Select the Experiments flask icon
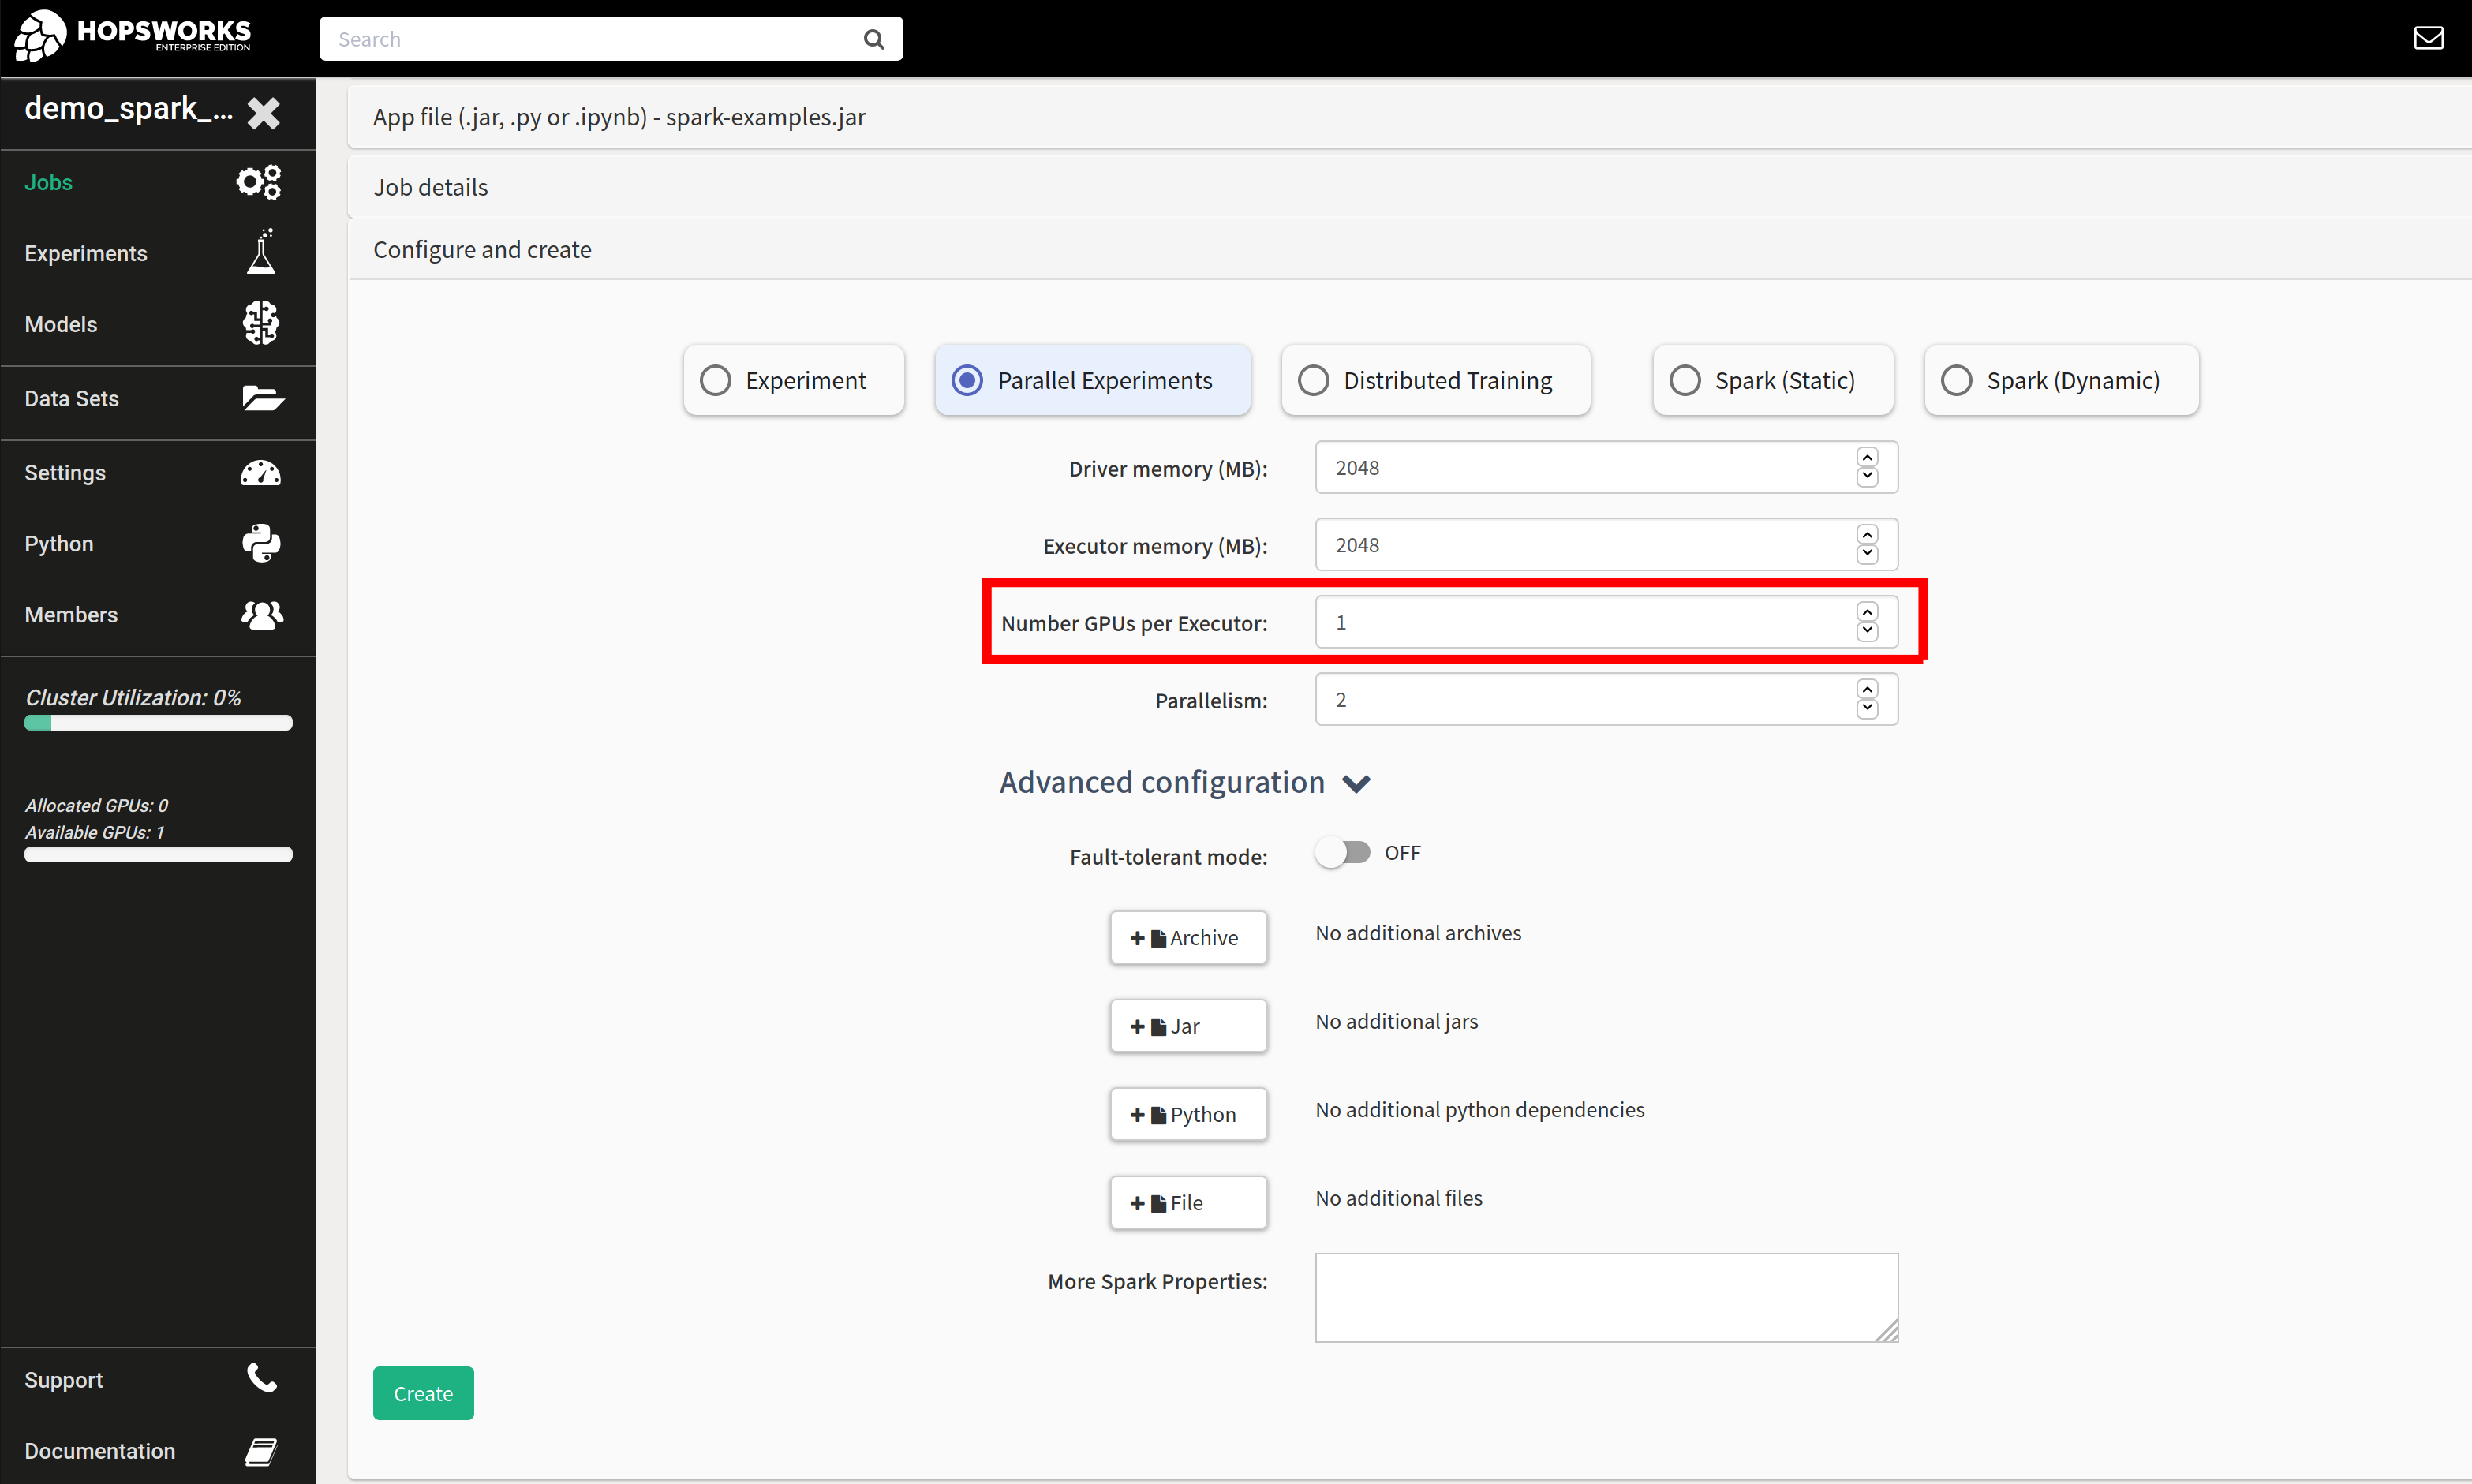 [x=261, y=252]
